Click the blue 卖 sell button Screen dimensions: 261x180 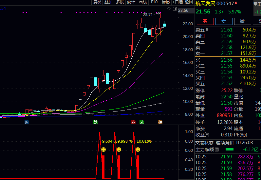pyautogui.click(x=224, y=21)
